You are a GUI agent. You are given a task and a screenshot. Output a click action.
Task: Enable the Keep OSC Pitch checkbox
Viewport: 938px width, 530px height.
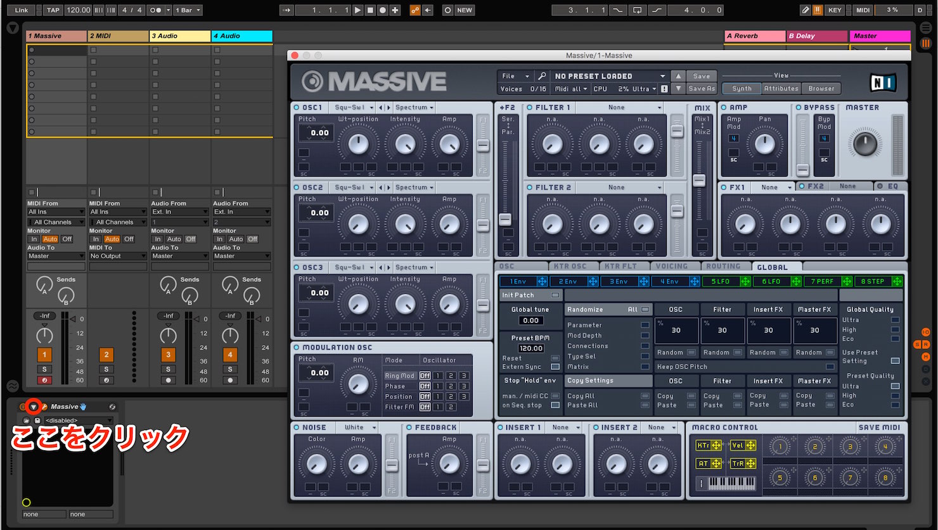[830, 367]
